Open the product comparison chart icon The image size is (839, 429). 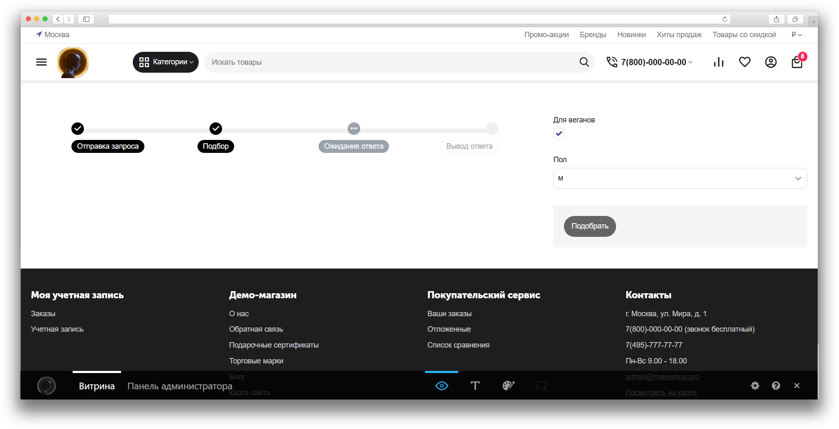pos(718,62)
